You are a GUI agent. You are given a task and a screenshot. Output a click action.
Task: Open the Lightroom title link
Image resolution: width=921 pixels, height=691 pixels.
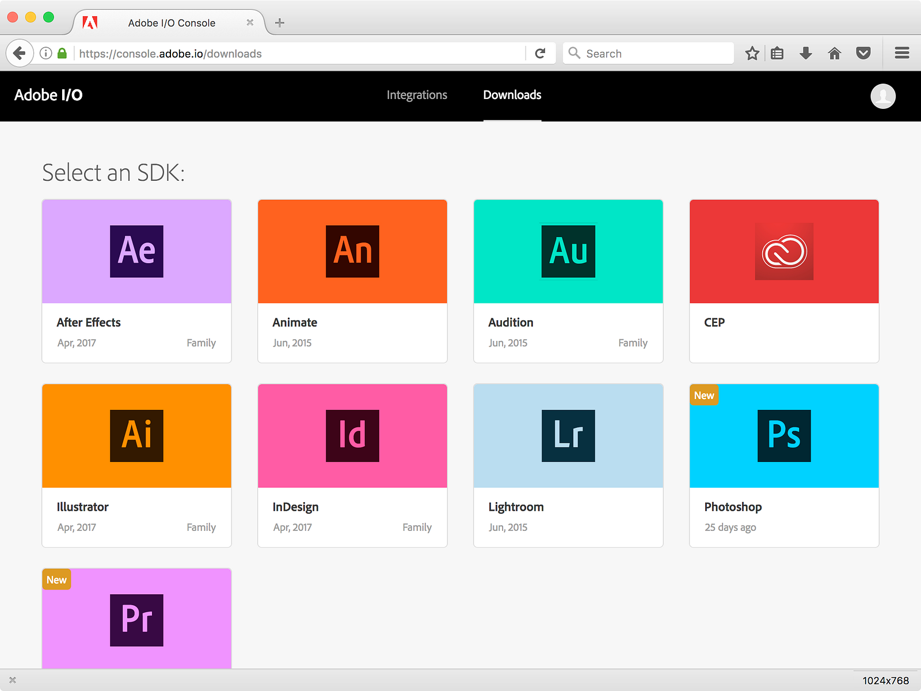click(516, 507)
